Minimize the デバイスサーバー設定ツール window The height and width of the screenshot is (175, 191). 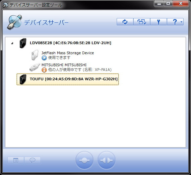click(159, 4)
